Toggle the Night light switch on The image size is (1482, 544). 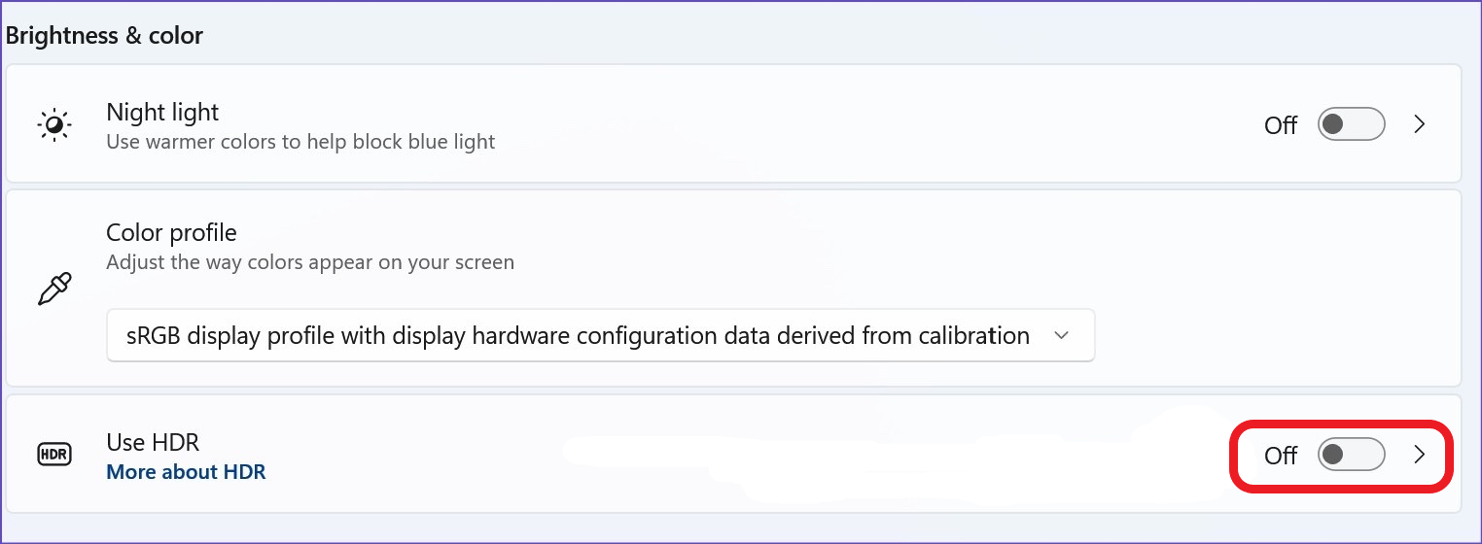[1351, 124]
